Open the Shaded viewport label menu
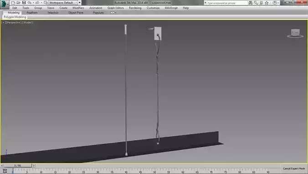 (x=27, y=23)
